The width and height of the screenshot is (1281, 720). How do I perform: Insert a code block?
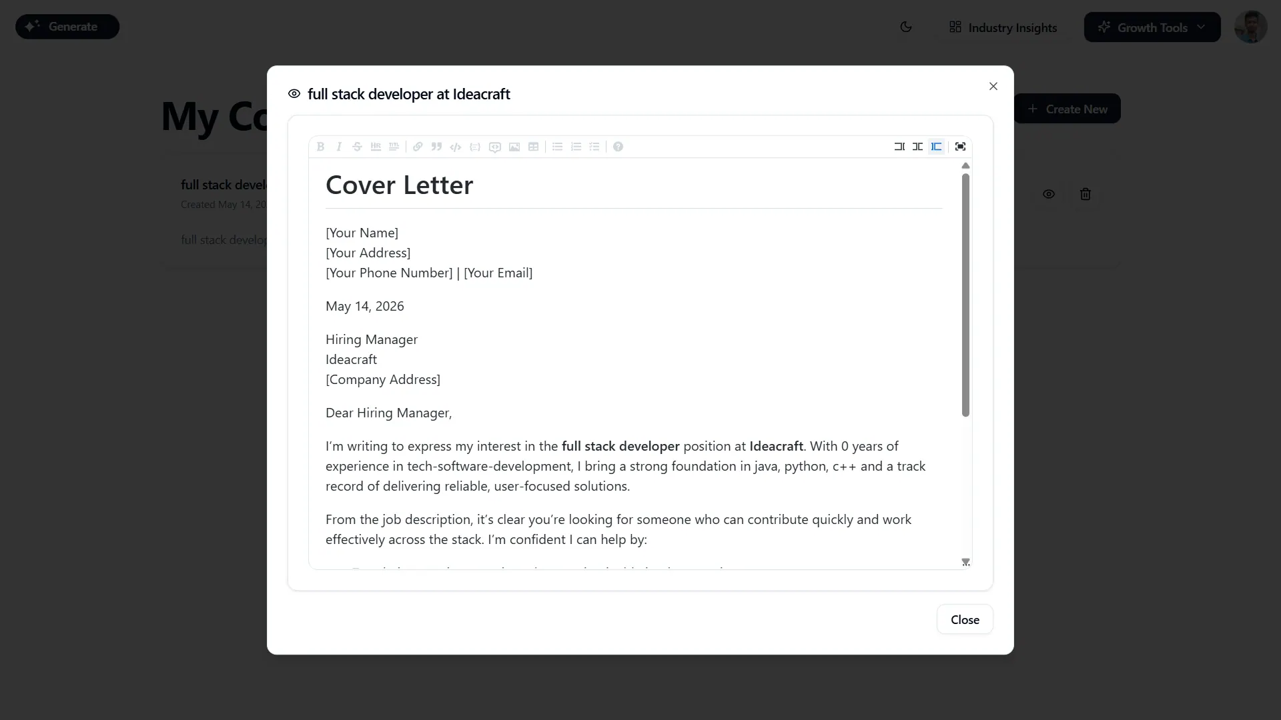[475, 147]
